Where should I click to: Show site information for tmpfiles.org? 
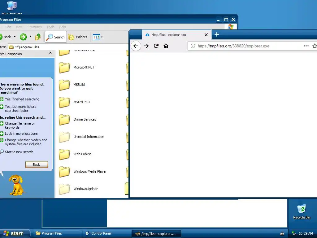pos(193,46)
